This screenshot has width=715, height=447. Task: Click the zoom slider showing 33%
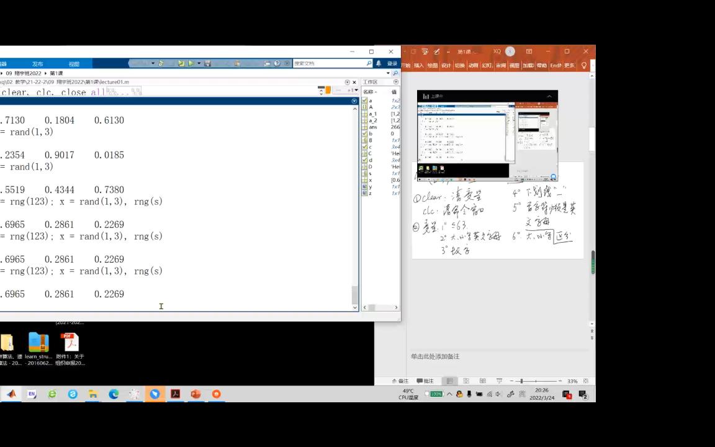point(521,381)
